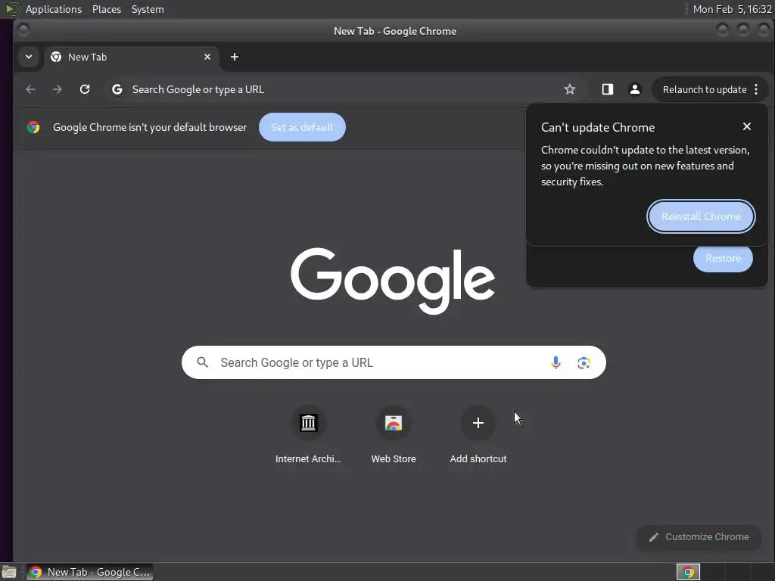The image size is (775, 581).
Task: Click the Google G icon in address bar
Action: (x=117, y=89)
